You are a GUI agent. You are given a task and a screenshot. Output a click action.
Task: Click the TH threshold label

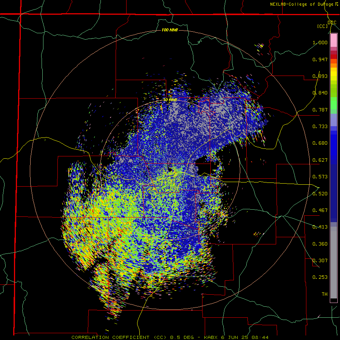coord(325,294)
